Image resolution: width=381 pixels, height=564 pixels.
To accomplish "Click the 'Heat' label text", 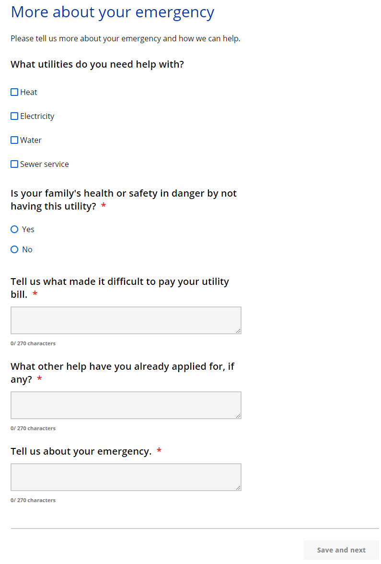I will [x=29, y=92].
